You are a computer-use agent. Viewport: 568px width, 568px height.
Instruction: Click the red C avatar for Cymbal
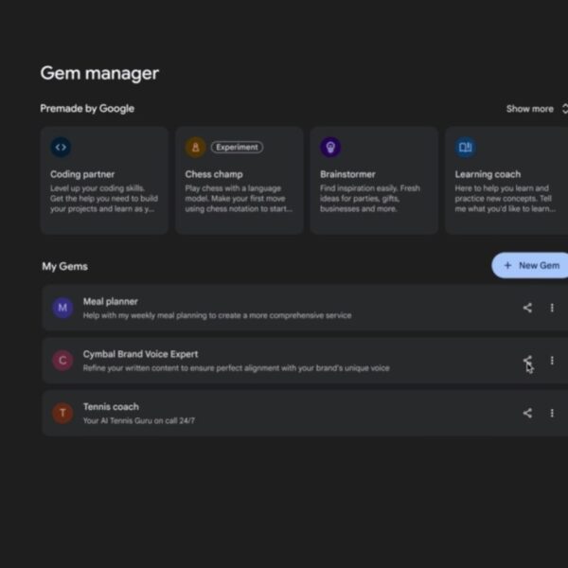(62, 361)
